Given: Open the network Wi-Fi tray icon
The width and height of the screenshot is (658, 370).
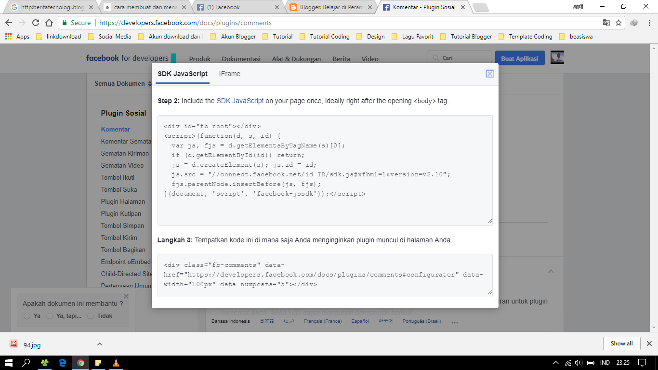Looking at the screenshot, I should (568, 363).
